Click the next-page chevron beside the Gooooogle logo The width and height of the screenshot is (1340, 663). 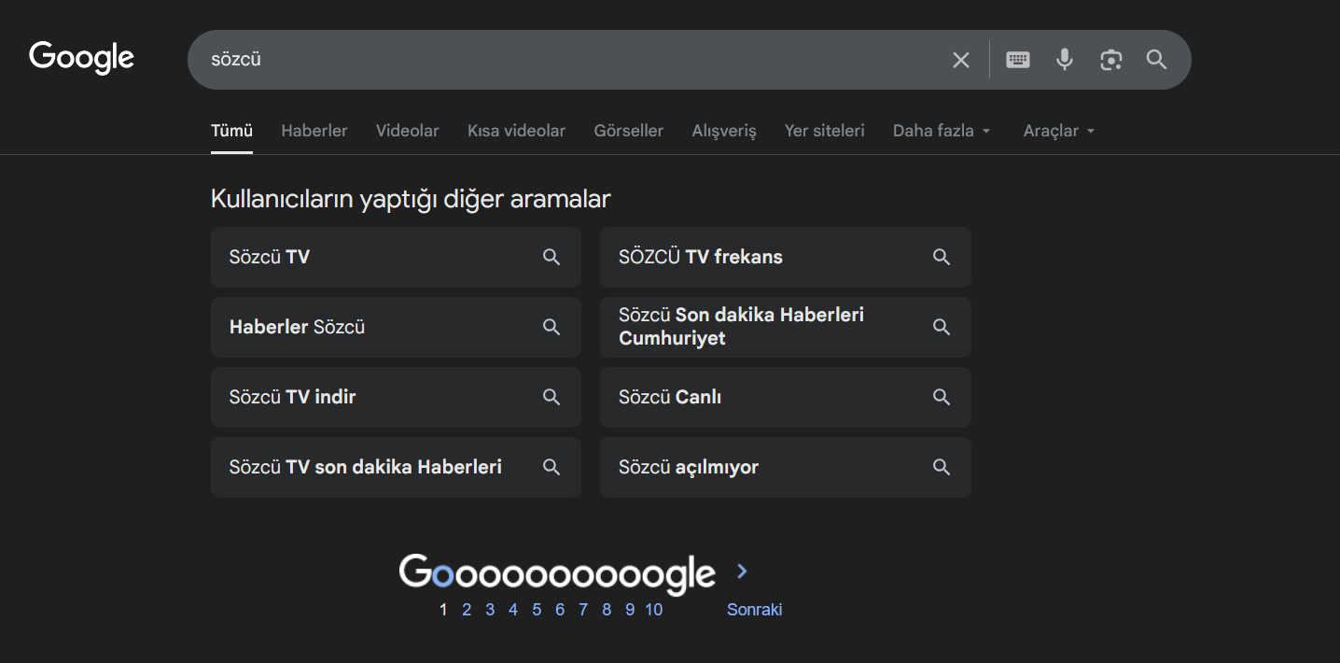[743, 571]
